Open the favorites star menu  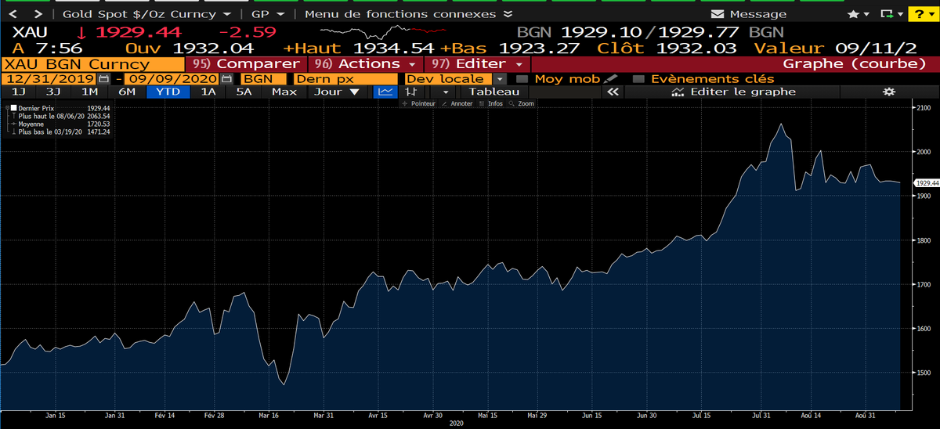(x=859, y=14)
